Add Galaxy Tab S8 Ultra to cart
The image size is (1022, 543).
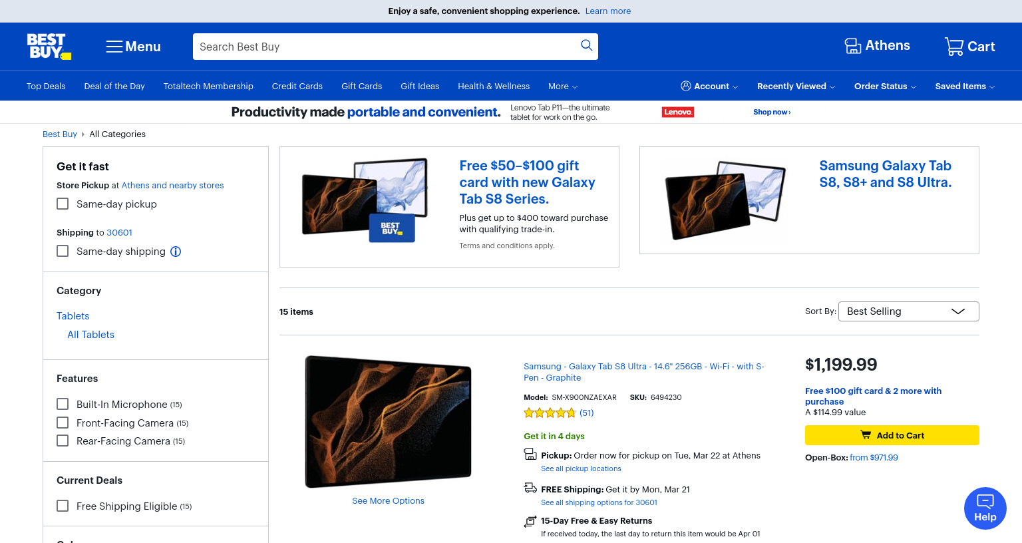tap(892, 435)
